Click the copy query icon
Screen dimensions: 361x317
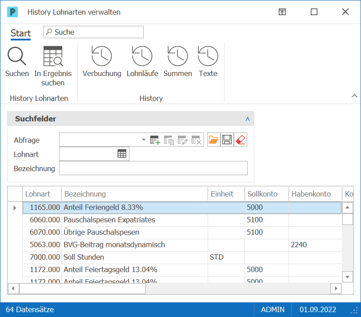169,140
